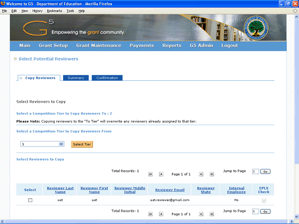
Task: Go to first page in top pager
Action: point(150,174)
